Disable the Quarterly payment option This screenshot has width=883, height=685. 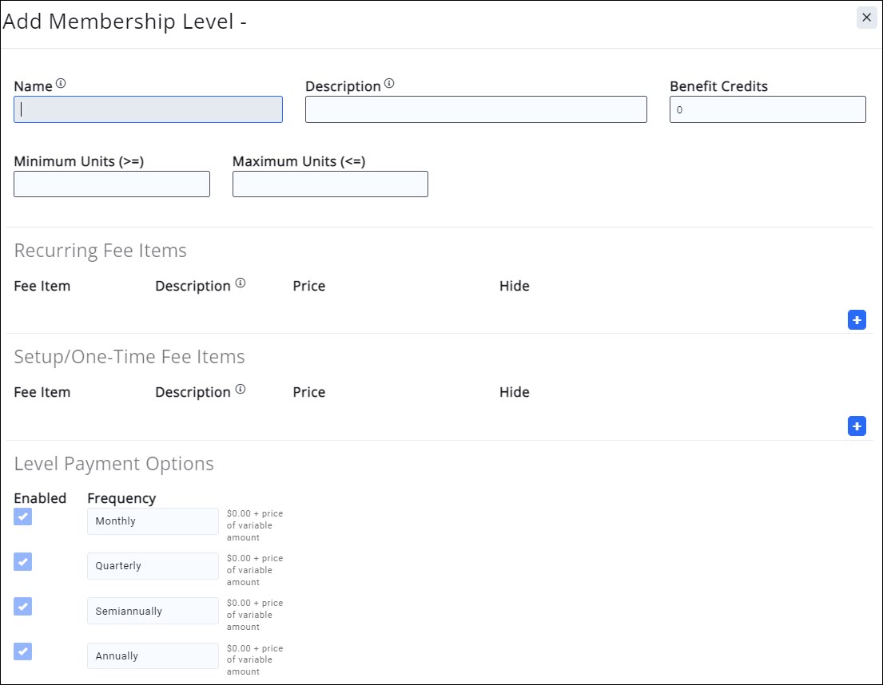(x=23, y=562)
